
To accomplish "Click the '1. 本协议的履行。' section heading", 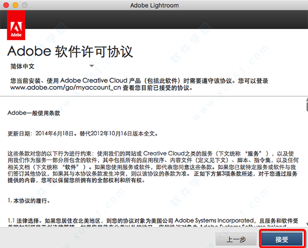I will 29,201.
